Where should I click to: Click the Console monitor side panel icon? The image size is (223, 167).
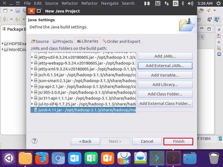[219, 54]
